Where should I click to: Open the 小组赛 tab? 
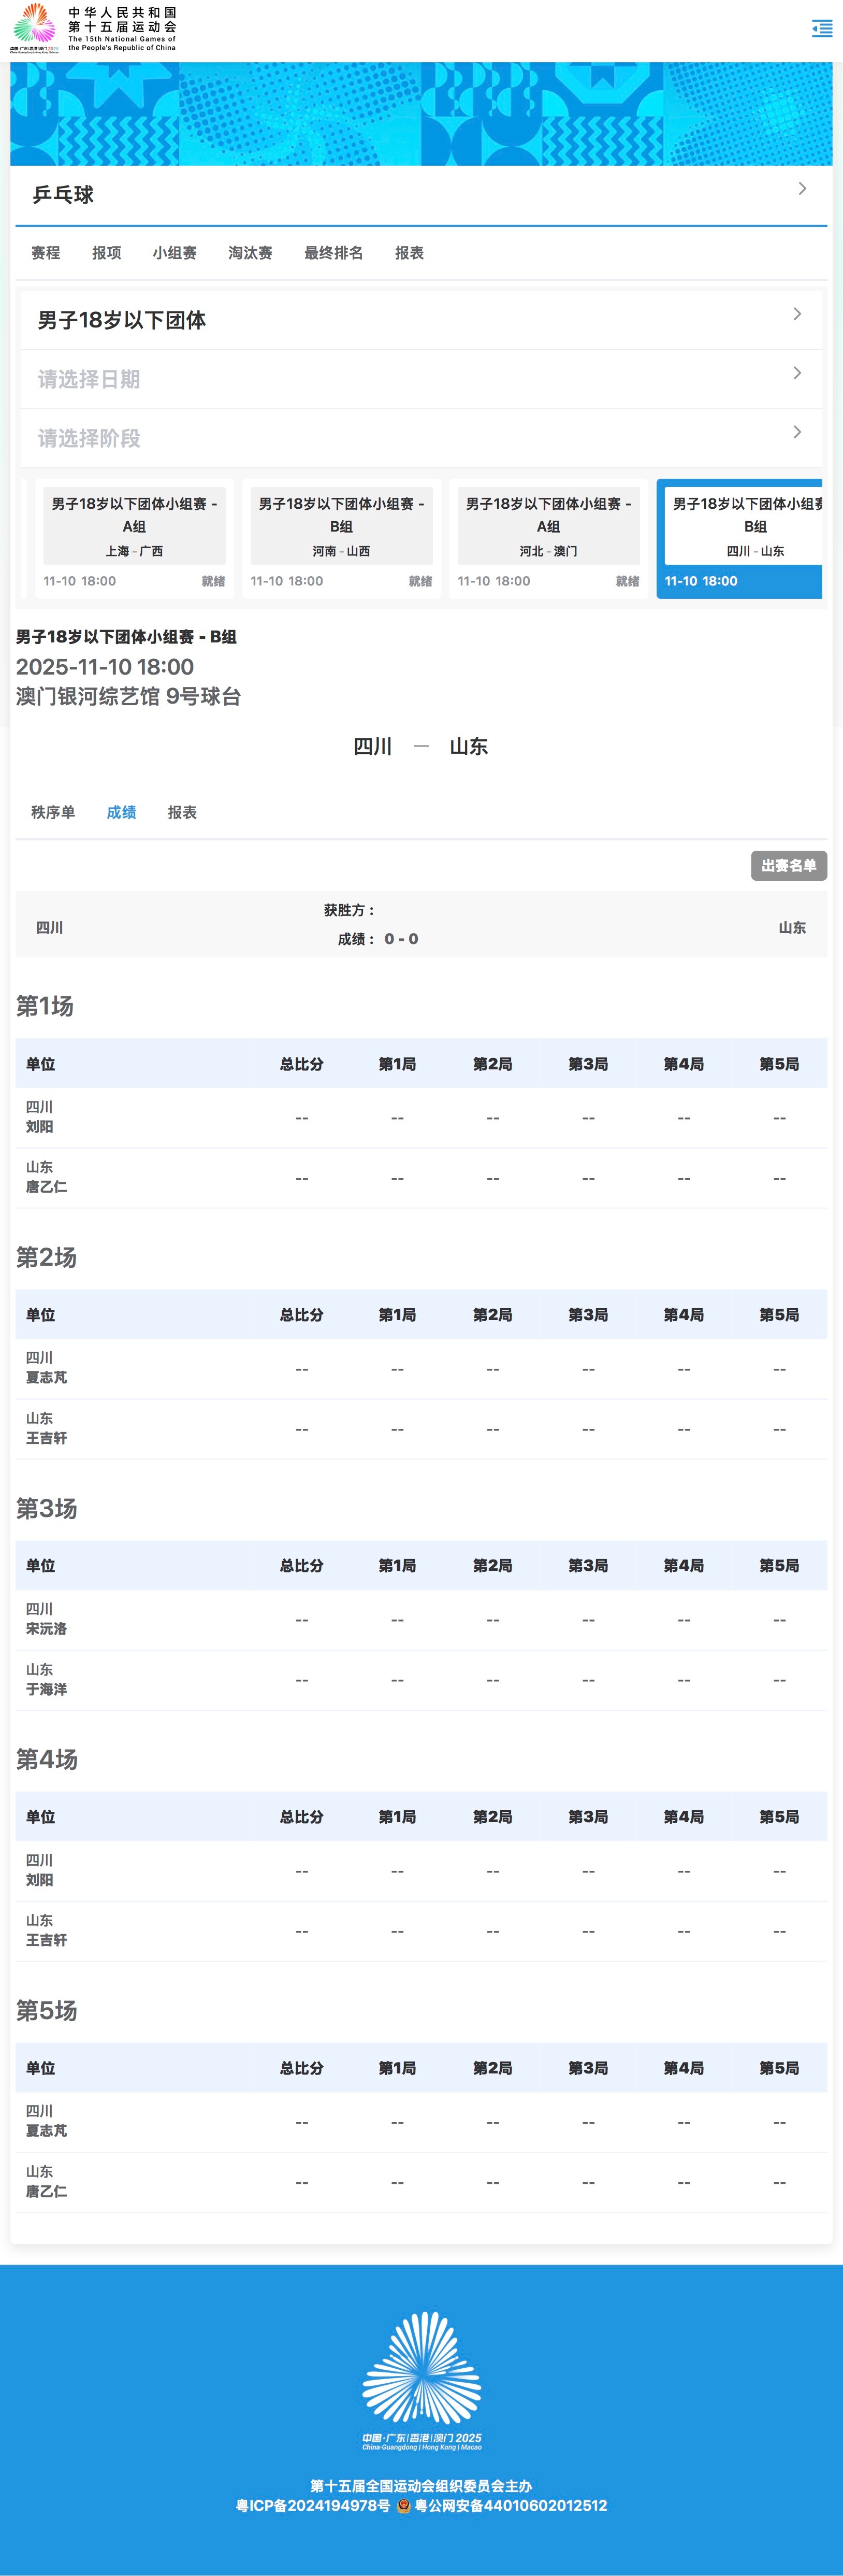click(175, 253)
